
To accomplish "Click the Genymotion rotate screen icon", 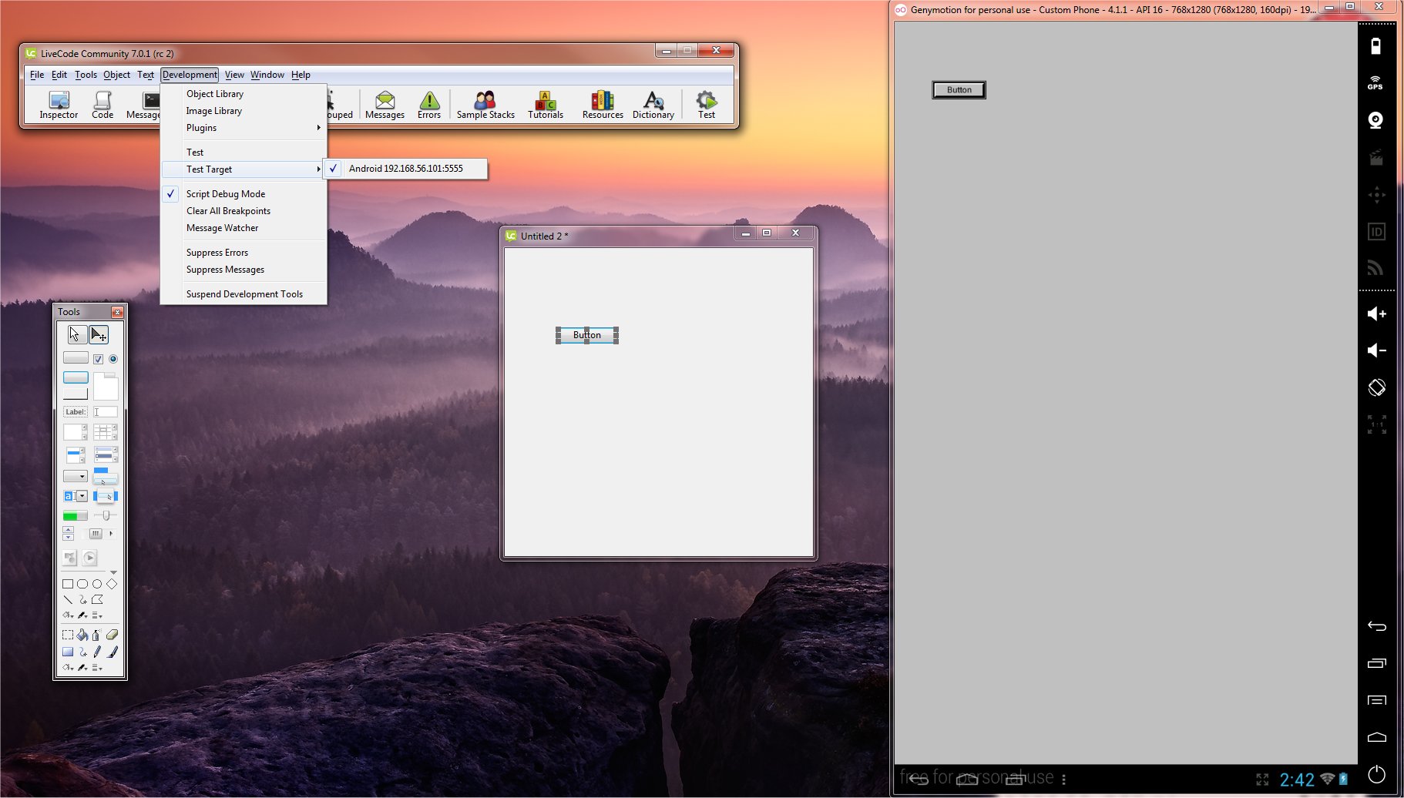I will [x=1376, y=387].
